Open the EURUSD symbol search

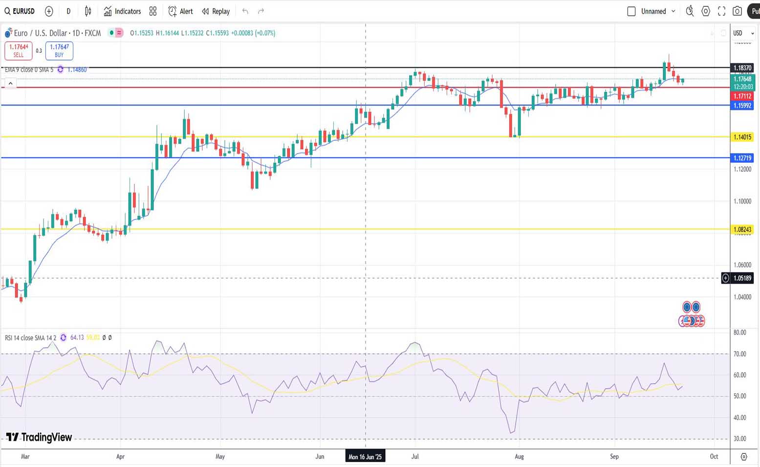[20, 11]
